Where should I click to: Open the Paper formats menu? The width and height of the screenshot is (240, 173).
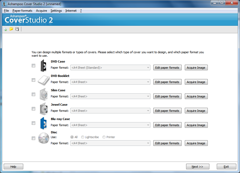22,11
